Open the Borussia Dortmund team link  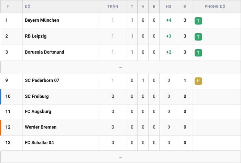click(x=44, y=52)
